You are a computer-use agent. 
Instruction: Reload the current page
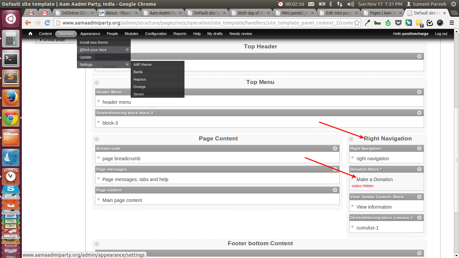pos(47,23)
